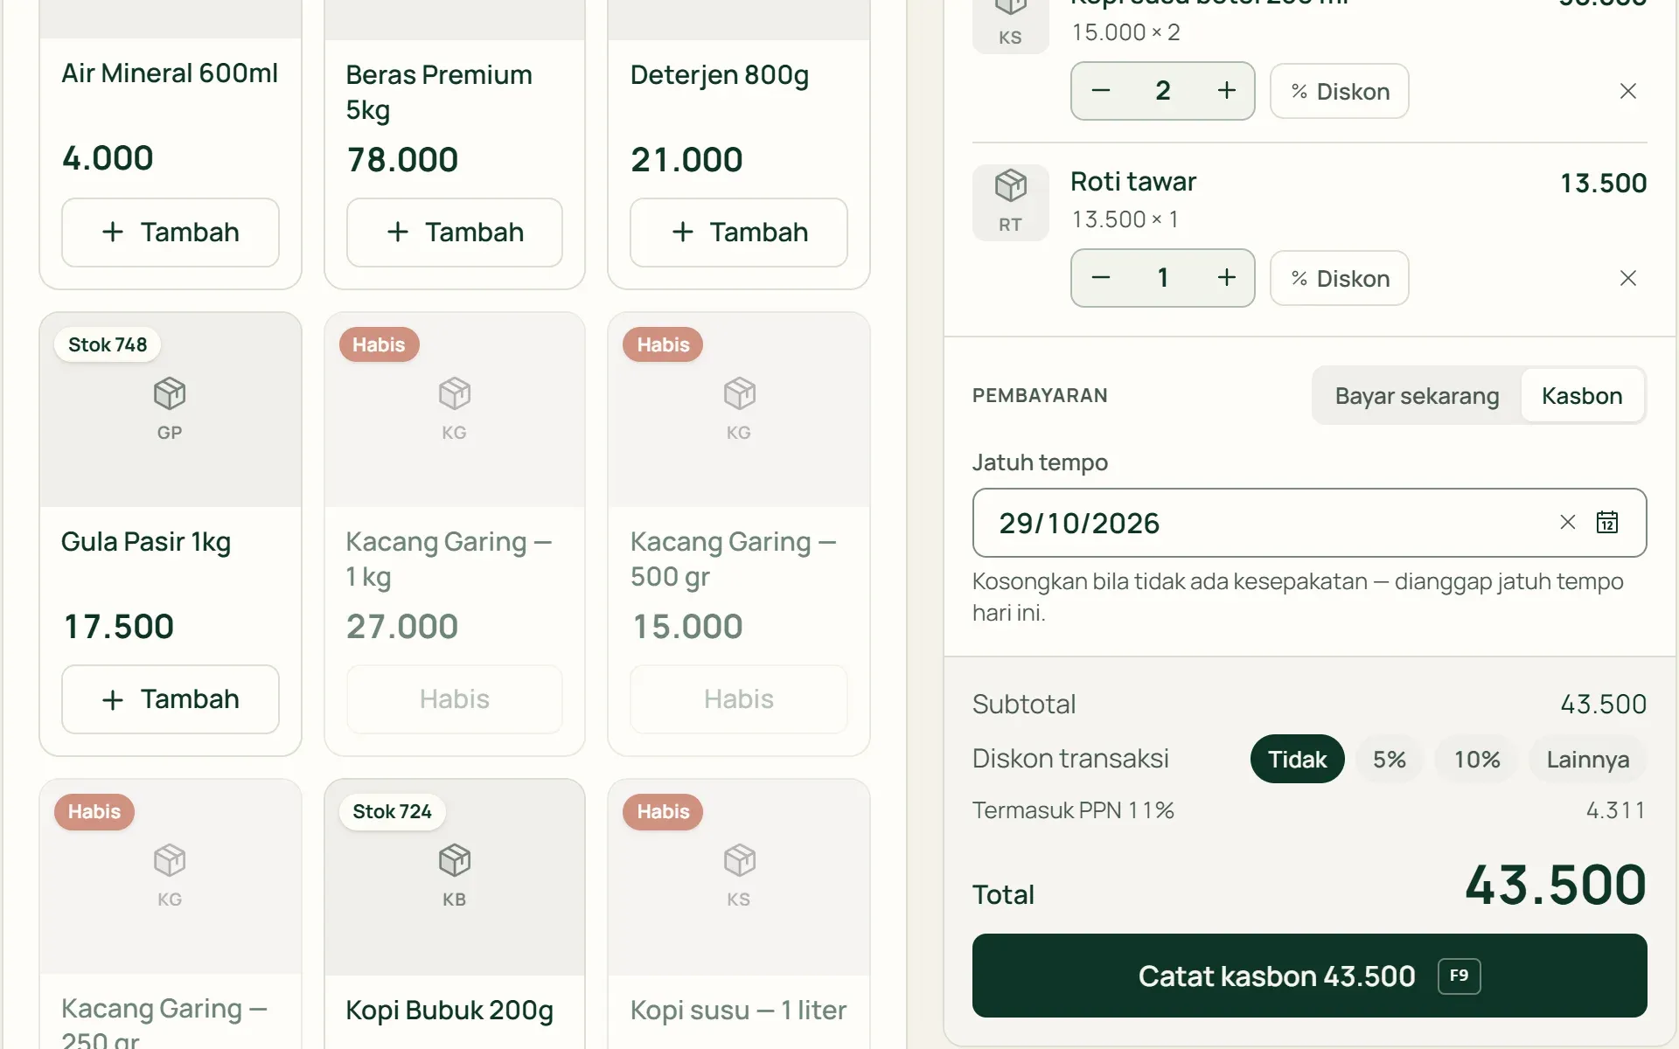The image size is (1679, 1049).
Task: Add Air Mineral 600ml to cart
Action: (170, 233)
